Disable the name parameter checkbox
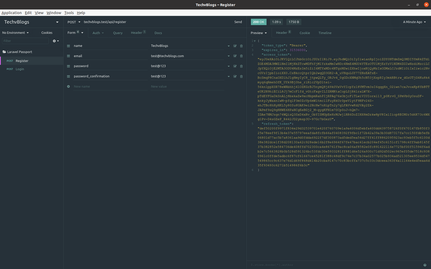This screenshot has width=431, height=269. (235, 46)
